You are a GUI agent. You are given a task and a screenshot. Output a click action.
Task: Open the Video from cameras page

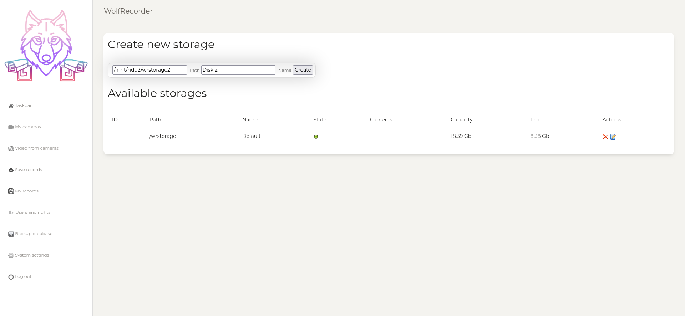pyautogui.click(x=37, y=148)
